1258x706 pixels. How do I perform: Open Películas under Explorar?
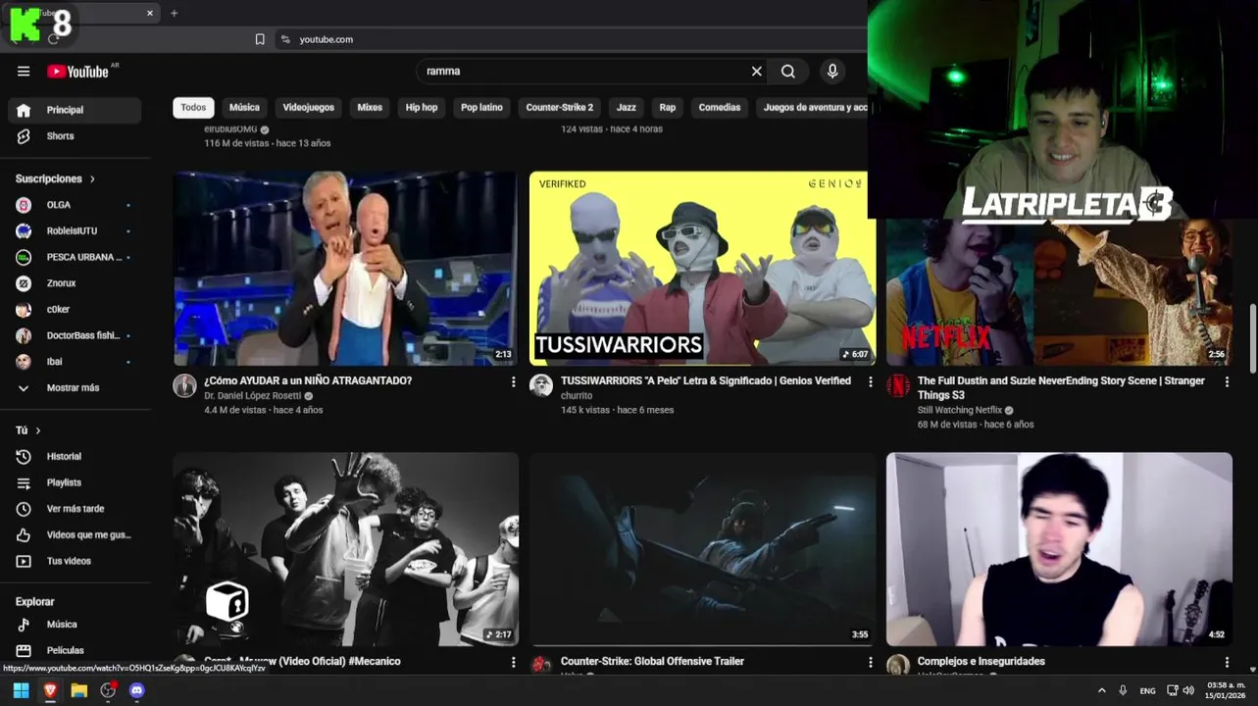75,650
